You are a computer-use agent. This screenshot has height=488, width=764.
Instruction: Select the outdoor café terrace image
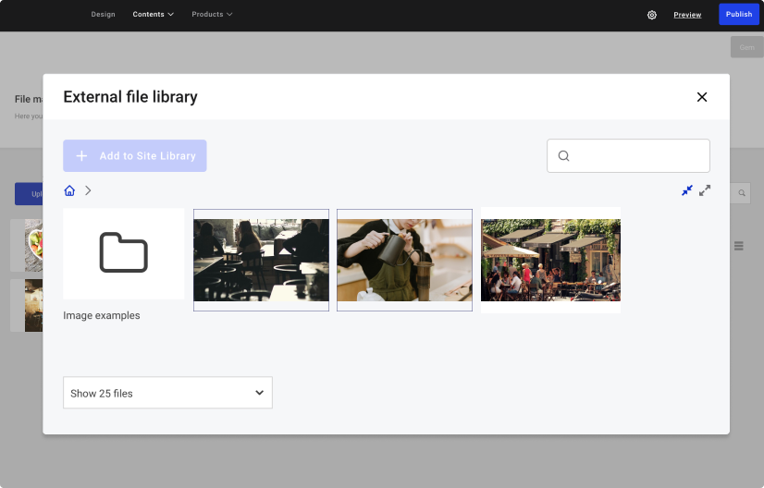click(x=550, y=260)
